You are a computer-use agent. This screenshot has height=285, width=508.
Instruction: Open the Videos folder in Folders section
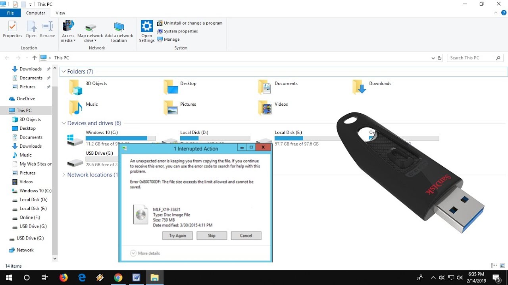coord(265,107)
